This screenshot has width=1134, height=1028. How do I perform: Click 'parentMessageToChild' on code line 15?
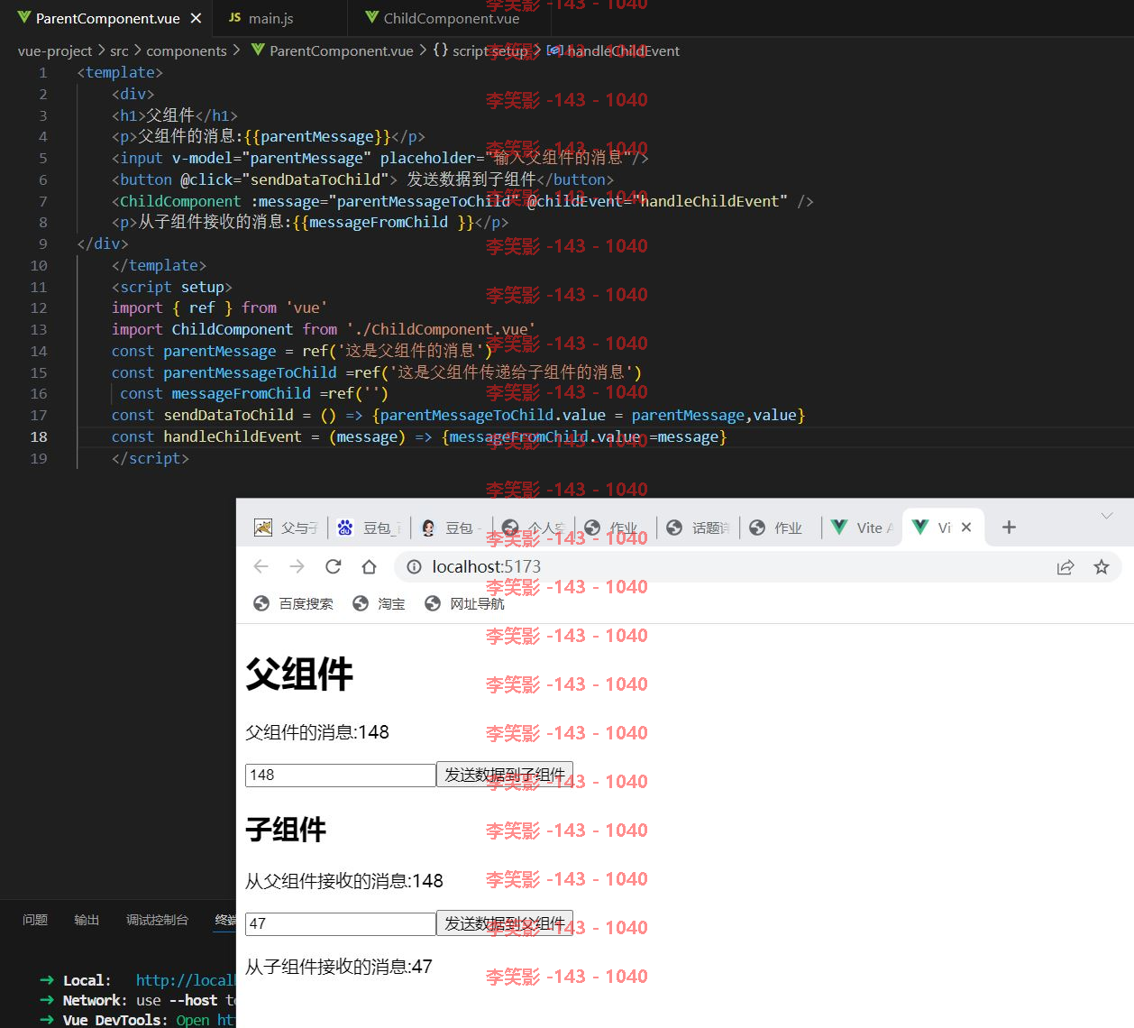coord(250,372)
